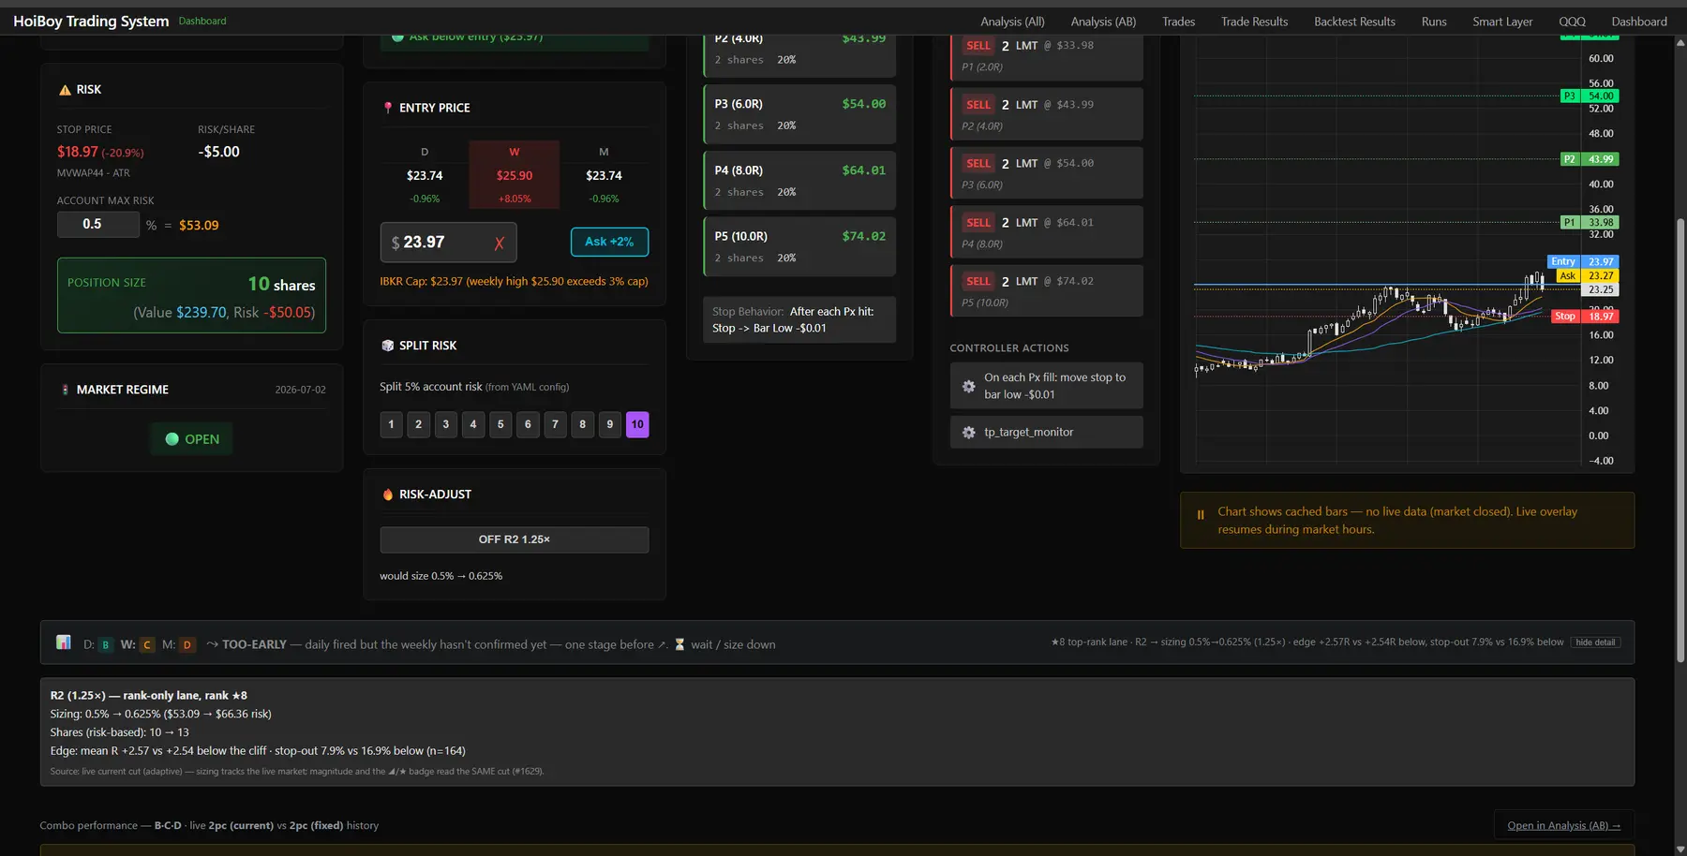Click the account max risk percent field
The width and height of the screenshot is (1687, 856).
tap(98, 225)
